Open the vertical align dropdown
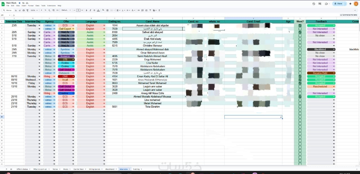 (x=123, y=10)
